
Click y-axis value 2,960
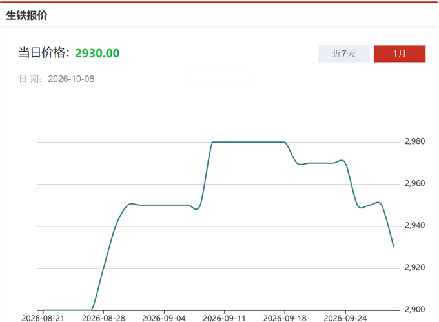[x=415, y=183]
